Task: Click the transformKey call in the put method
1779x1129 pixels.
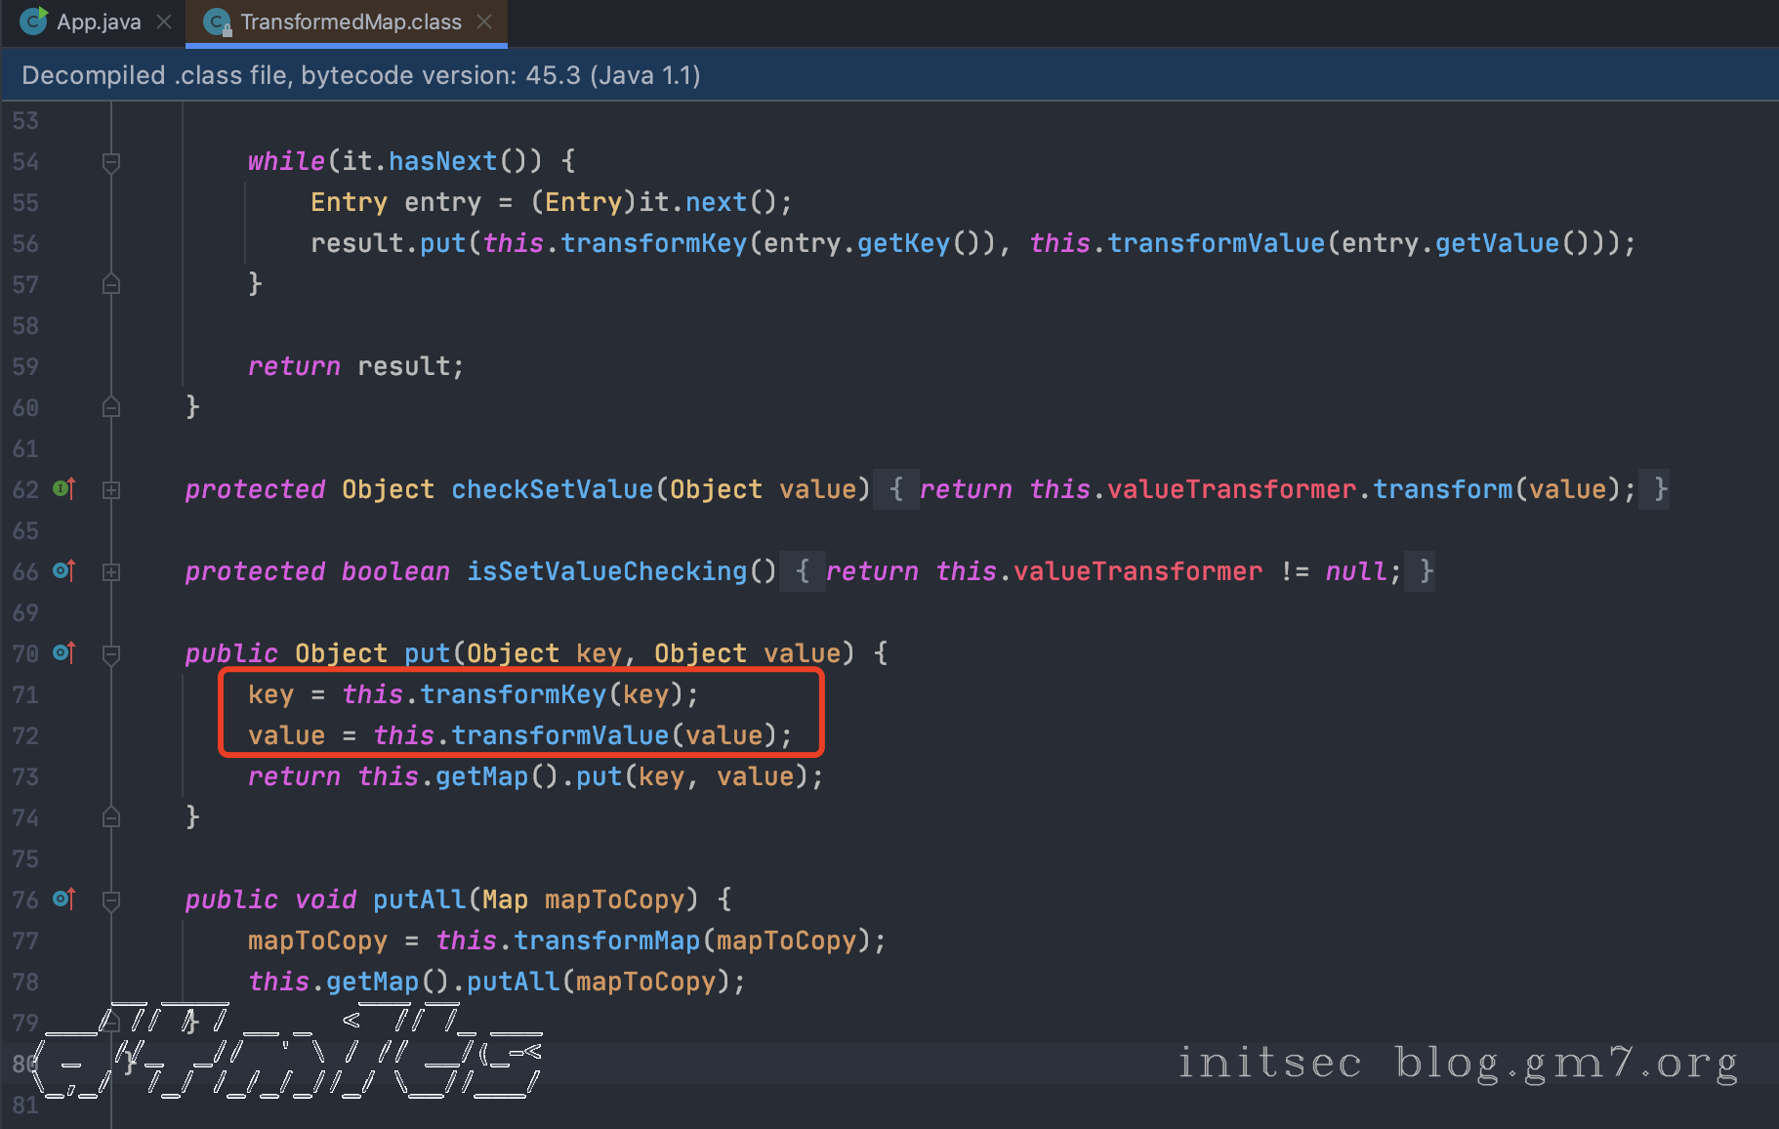Action: [x=513, y=694]
